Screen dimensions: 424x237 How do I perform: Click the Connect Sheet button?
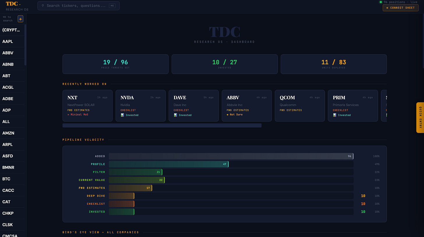(x=400, y=8)
